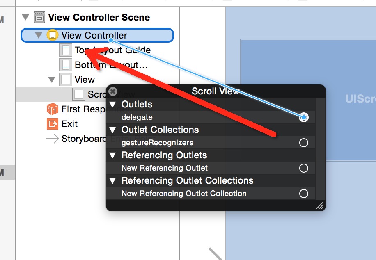376x260 pixels.
Task: Collapse the Outlets section in popup
Action: 112,105
